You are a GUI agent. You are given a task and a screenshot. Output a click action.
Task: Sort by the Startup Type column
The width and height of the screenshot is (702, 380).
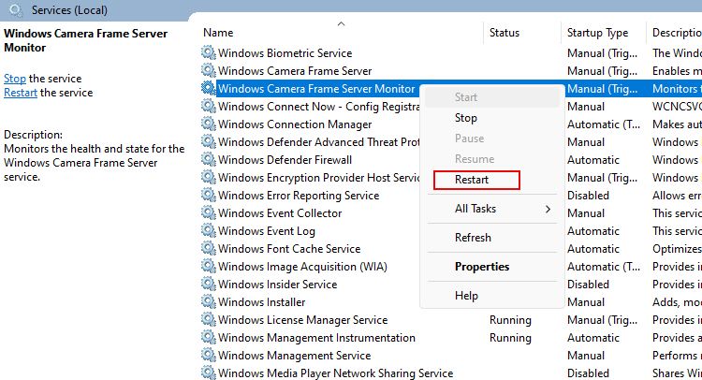597,33
